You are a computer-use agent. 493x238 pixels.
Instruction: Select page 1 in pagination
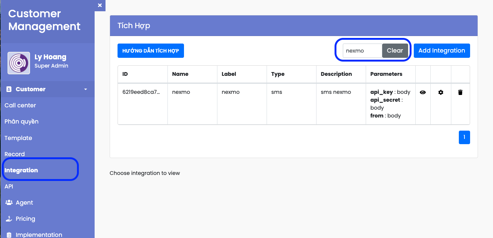(x=464, y=137)
